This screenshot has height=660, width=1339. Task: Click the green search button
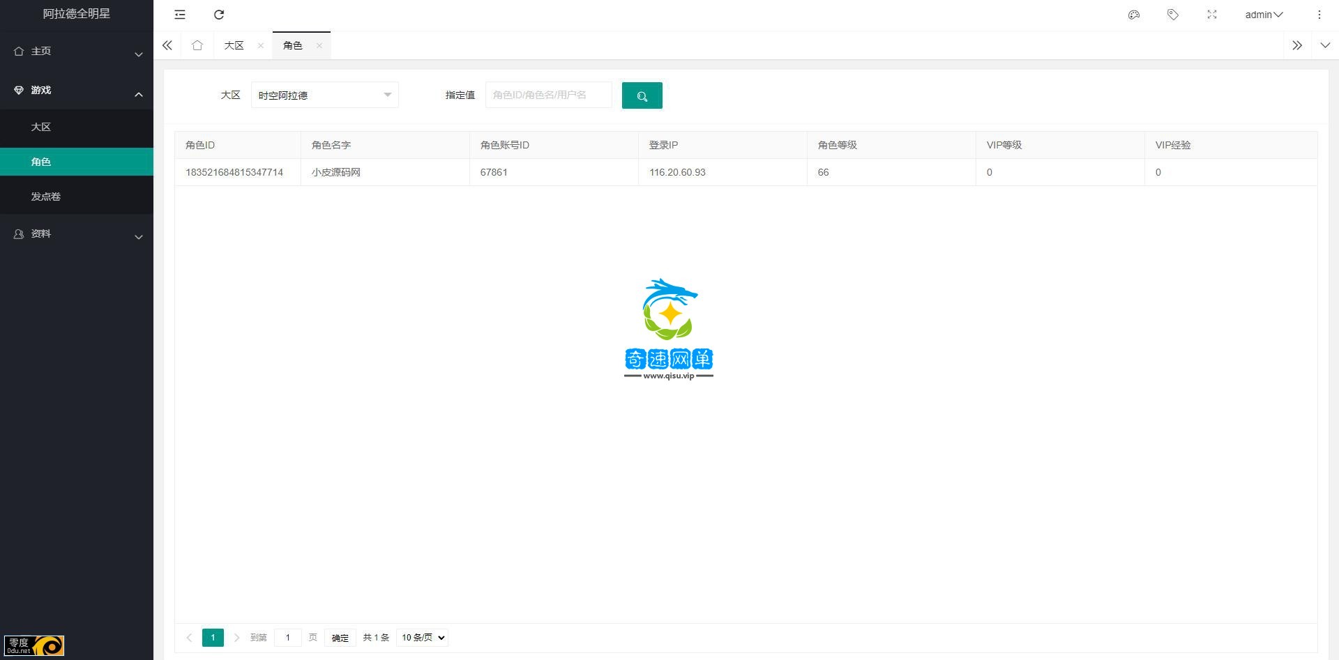tap(642, 95)
